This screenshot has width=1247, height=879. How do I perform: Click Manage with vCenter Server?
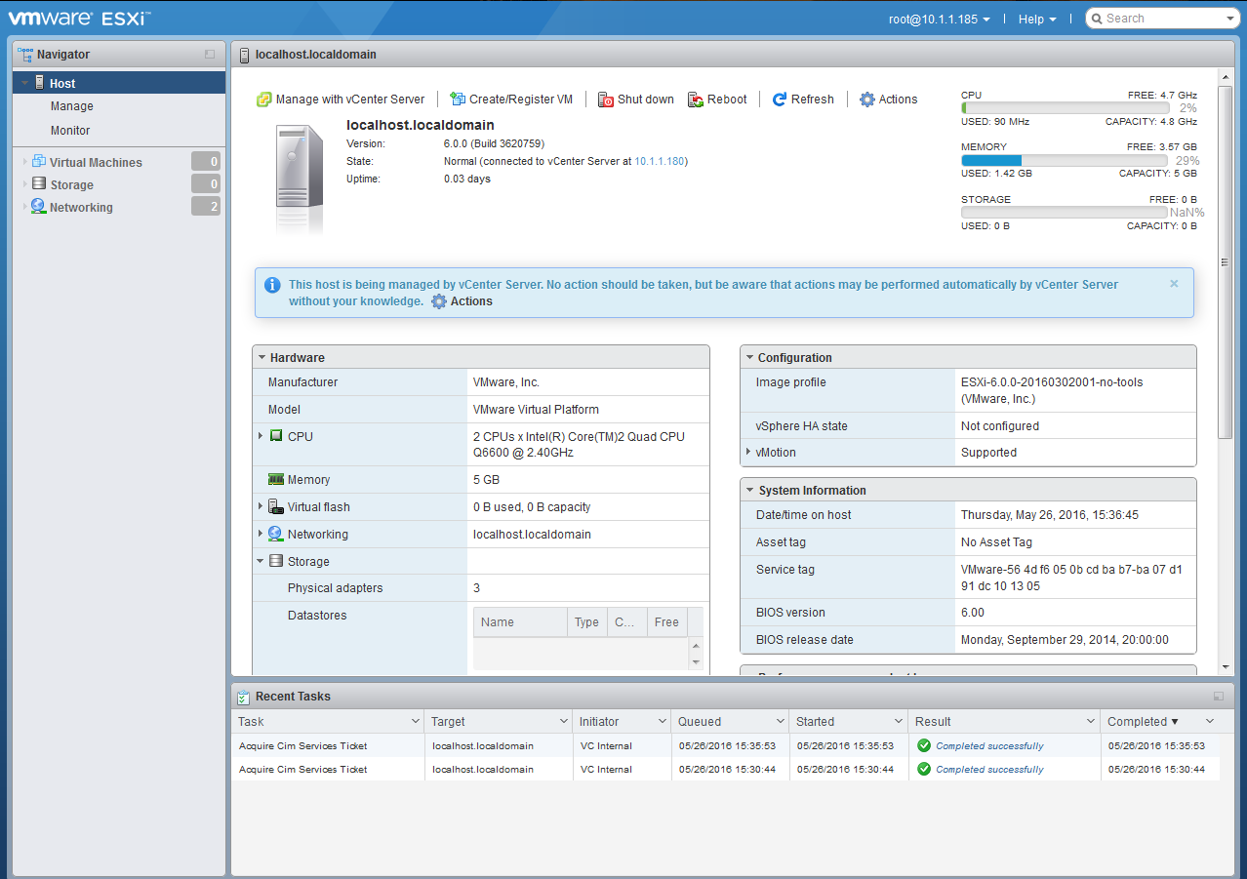[x=340, y=99]
